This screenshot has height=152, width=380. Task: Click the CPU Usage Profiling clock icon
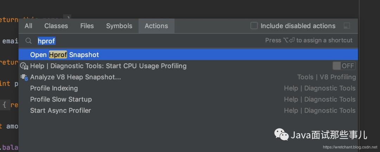tap(24, 66)
